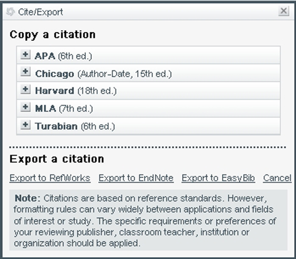Open the Export to EndNote link
The width and height of the screenshot is (296, 259).
[x=136, y=178]
